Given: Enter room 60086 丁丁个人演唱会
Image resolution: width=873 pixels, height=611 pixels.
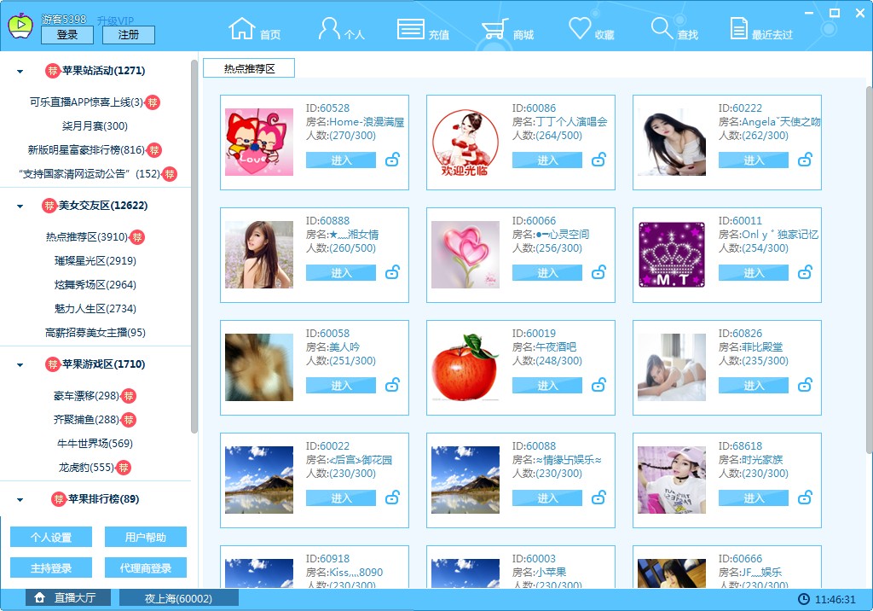Looking at the screenshot, I should 546,160.
